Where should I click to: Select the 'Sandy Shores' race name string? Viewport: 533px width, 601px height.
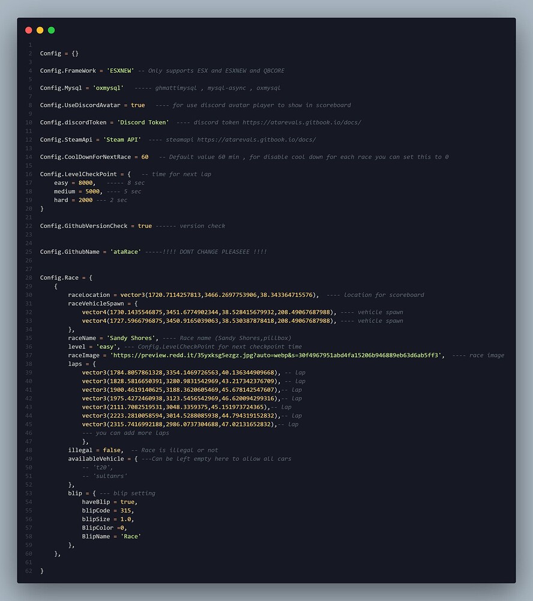point(131,338)
